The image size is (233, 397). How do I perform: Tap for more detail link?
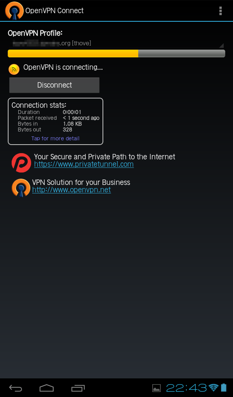(55, 138)
